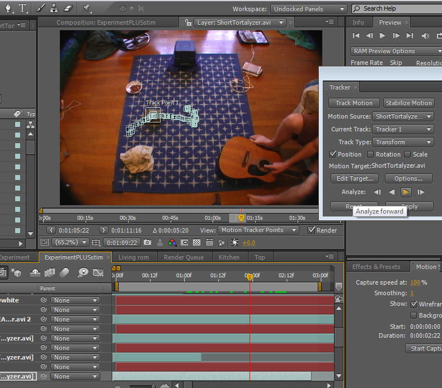This screenshot has height=388, width=442.
Task: Click current time 0:01:09:22 field
Action: point(122,242)
